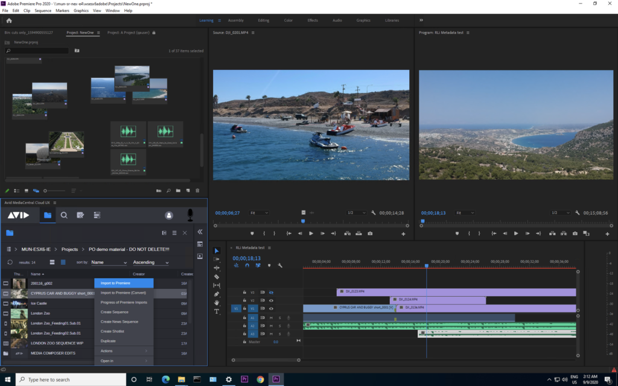Solo the A2 audio track
The width and height of the screenshot is (618, 386).
(279, 326)
